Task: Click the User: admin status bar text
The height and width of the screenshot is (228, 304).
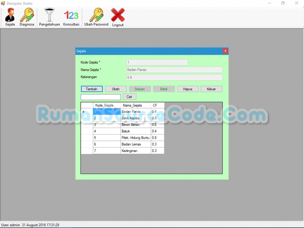Action: tap(10, 225)
